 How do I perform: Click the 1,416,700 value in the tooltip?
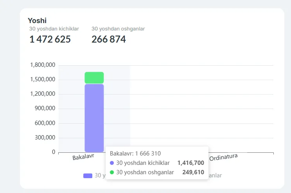coord(190,163)
